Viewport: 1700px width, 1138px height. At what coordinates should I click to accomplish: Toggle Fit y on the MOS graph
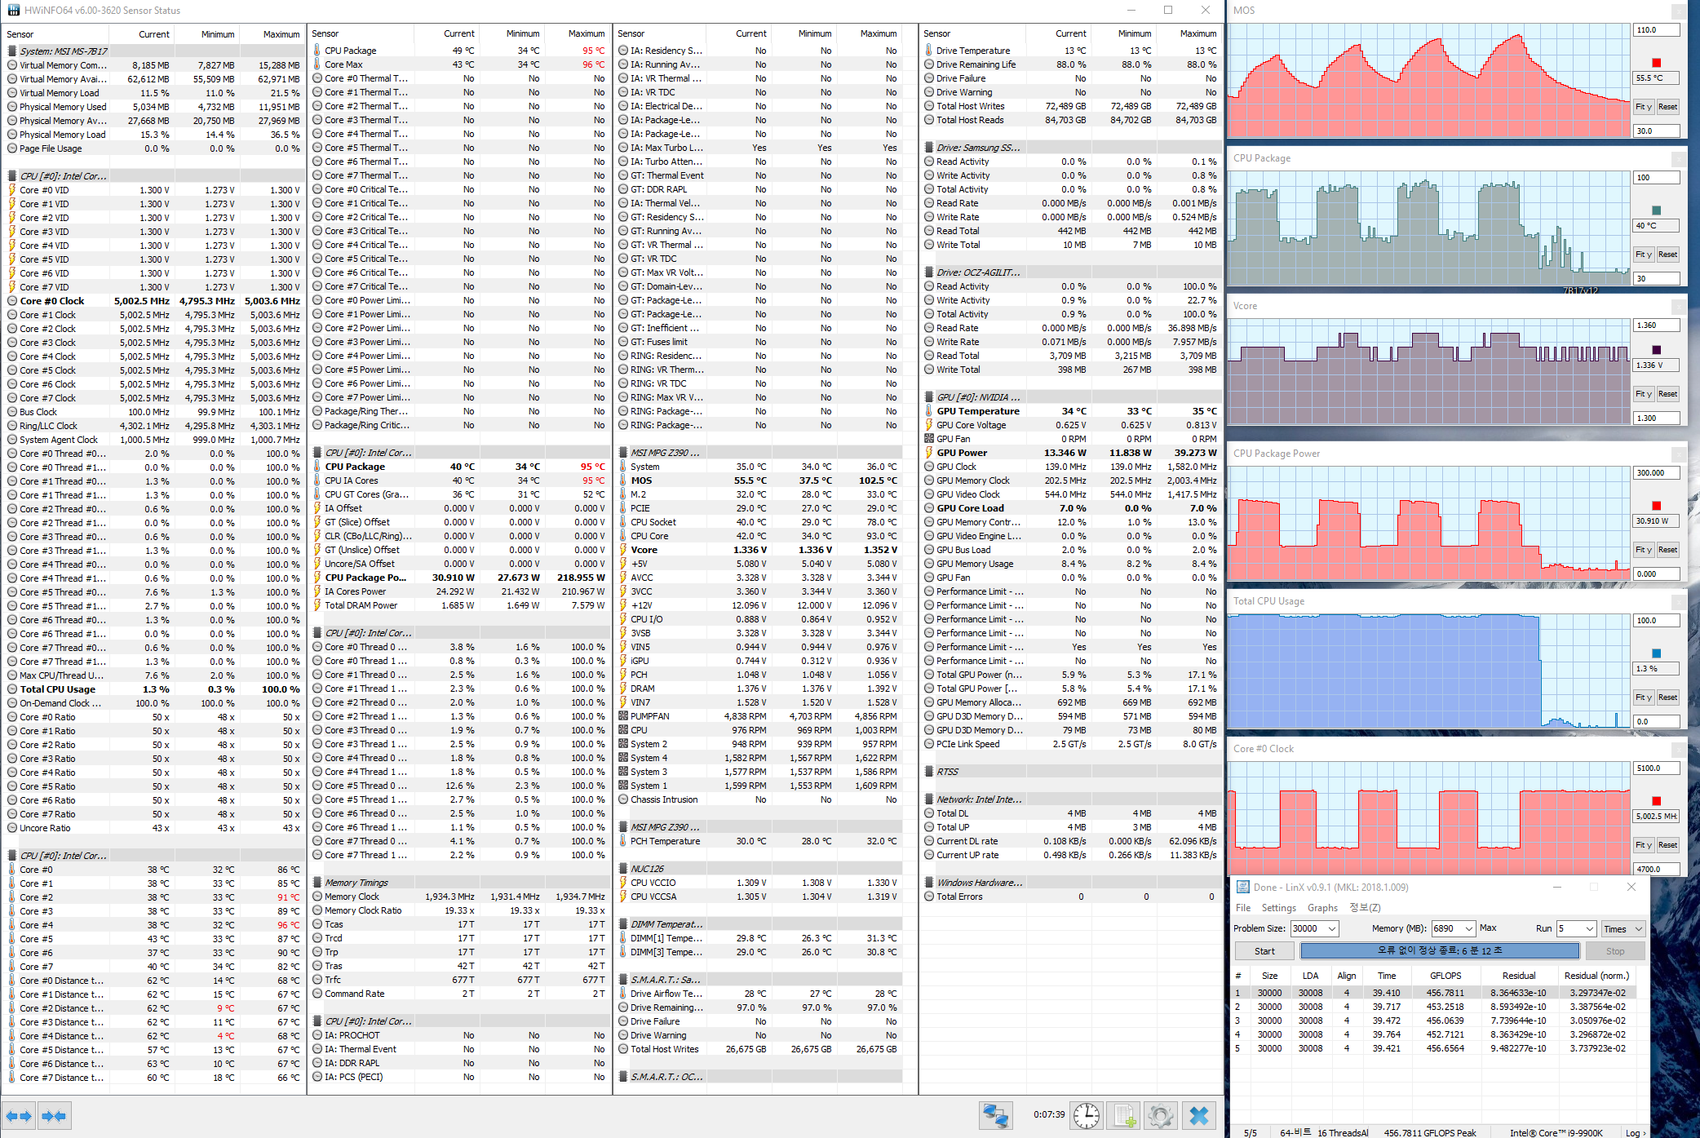point(1643,107)
